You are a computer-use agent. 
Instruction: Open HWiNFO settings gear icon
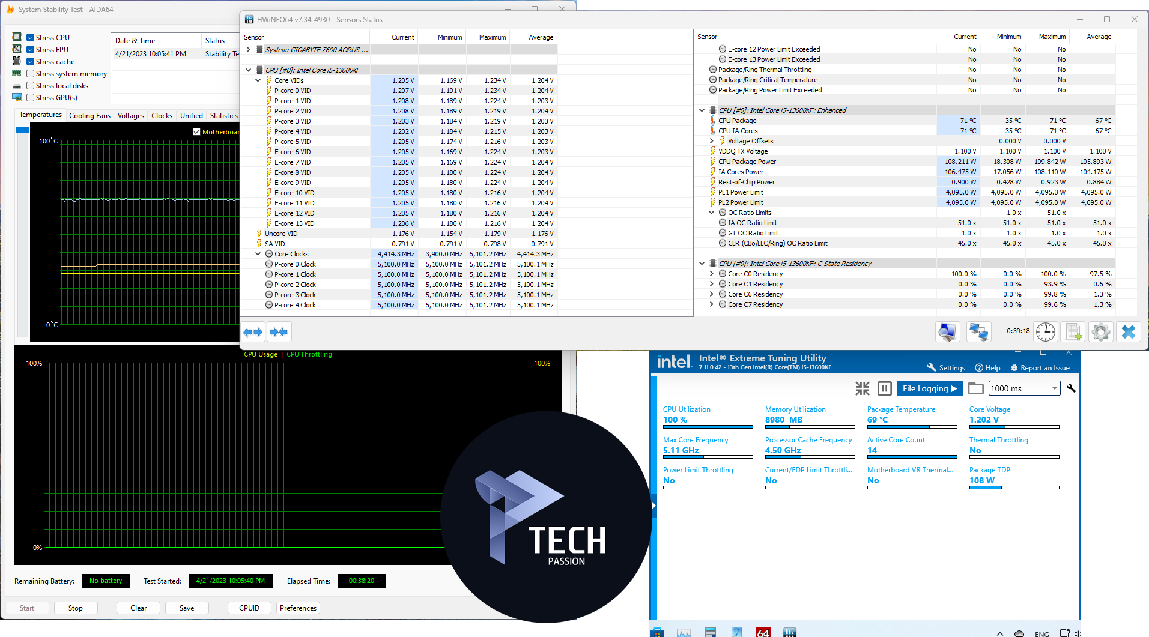click(1100, 332)
